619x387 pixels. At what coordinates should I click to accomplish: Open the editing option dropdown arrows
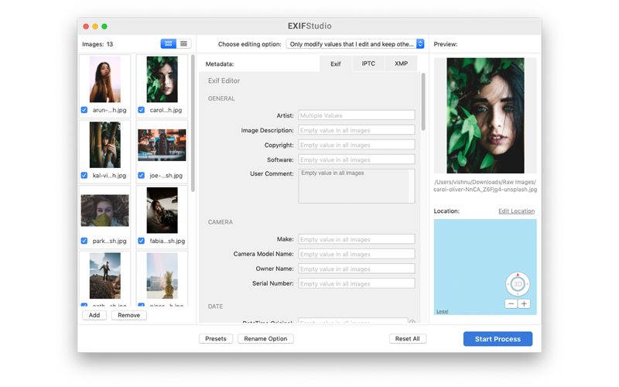pos(420,44)
